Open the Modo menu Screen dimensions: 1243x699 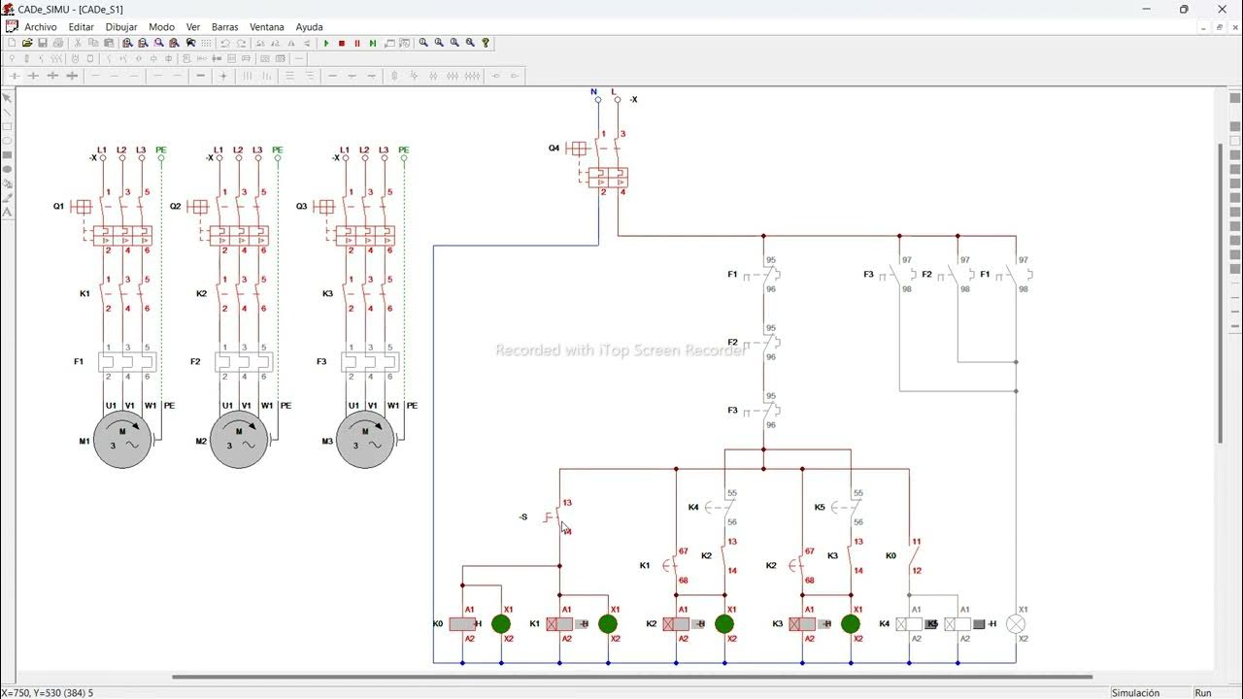coord(161,27)
